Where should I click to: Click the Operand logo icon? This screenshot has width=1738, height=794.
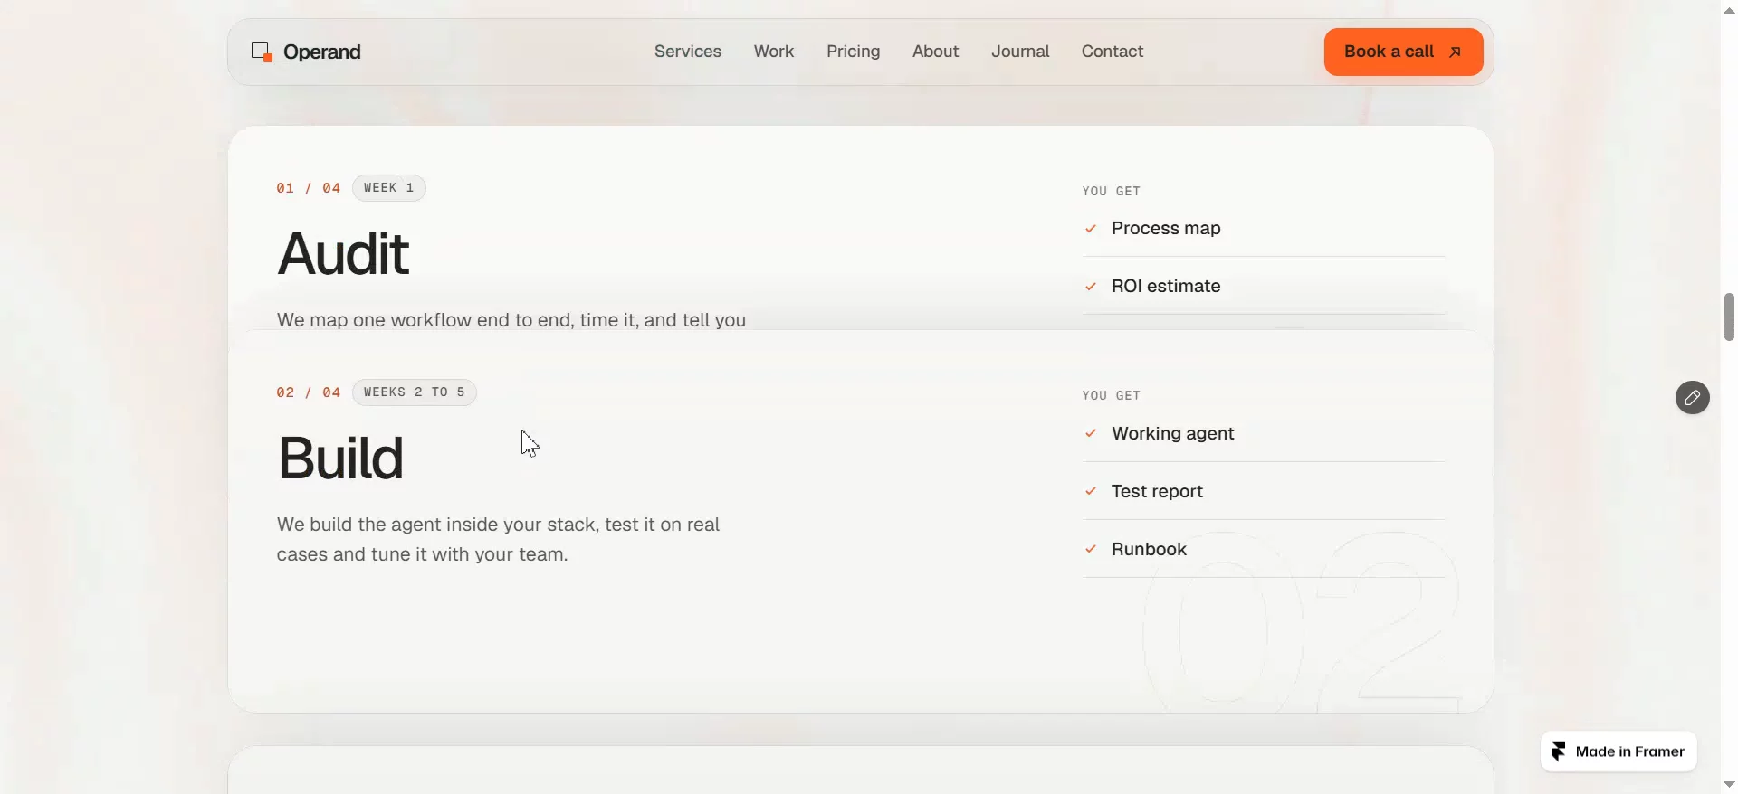pyautogui.click(x=262, y=52)
